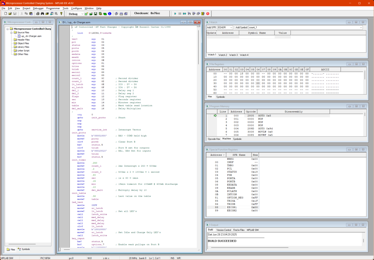374x260 pixels.
Task: Click the Add SFR button
Action: tap(212, 27)
